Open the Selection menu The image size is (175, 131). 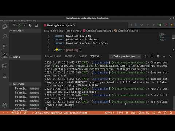pos(10,21)
